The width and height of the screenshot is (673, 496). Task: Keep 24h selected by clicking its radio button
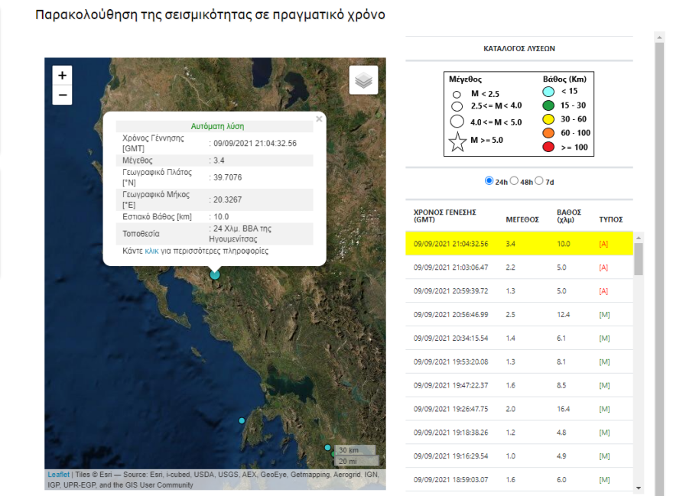click(487, 180)
